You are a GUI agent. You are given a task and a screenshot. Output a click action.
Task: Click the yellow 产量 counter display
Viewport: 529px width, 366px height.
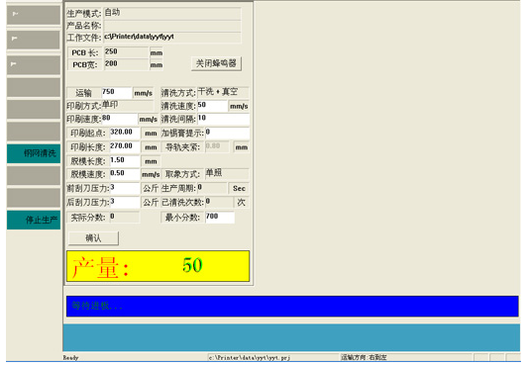tap(158, 266)
